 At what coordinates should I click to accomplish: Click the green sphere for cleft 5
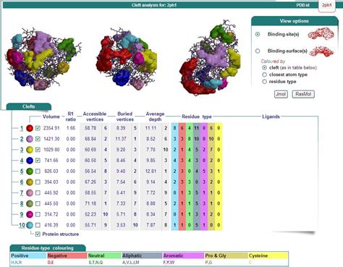pyautogui.click(x=30, y=171)
